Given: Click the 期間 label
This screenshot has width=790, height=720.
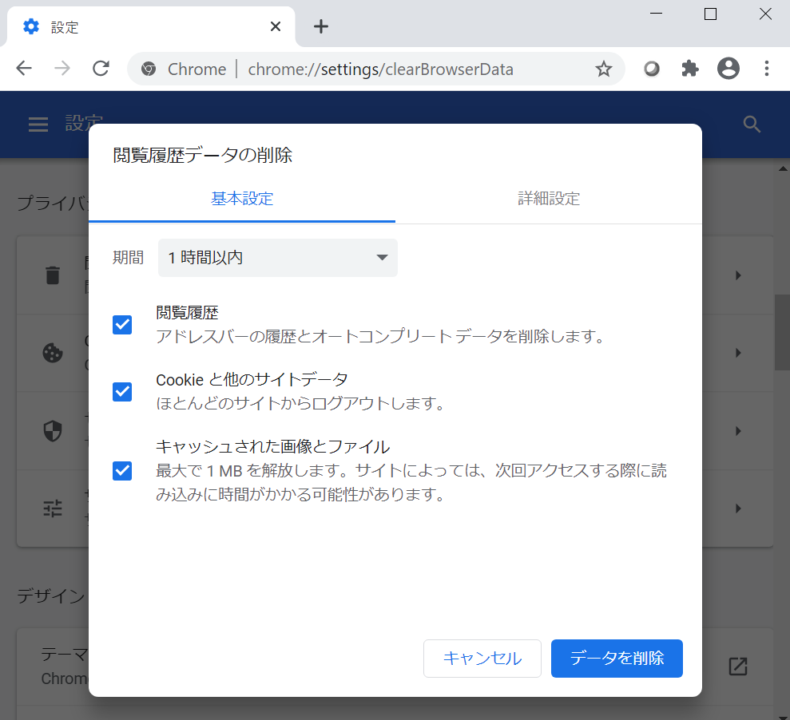Looking at the screenshot, I should (x=128, y=258).
